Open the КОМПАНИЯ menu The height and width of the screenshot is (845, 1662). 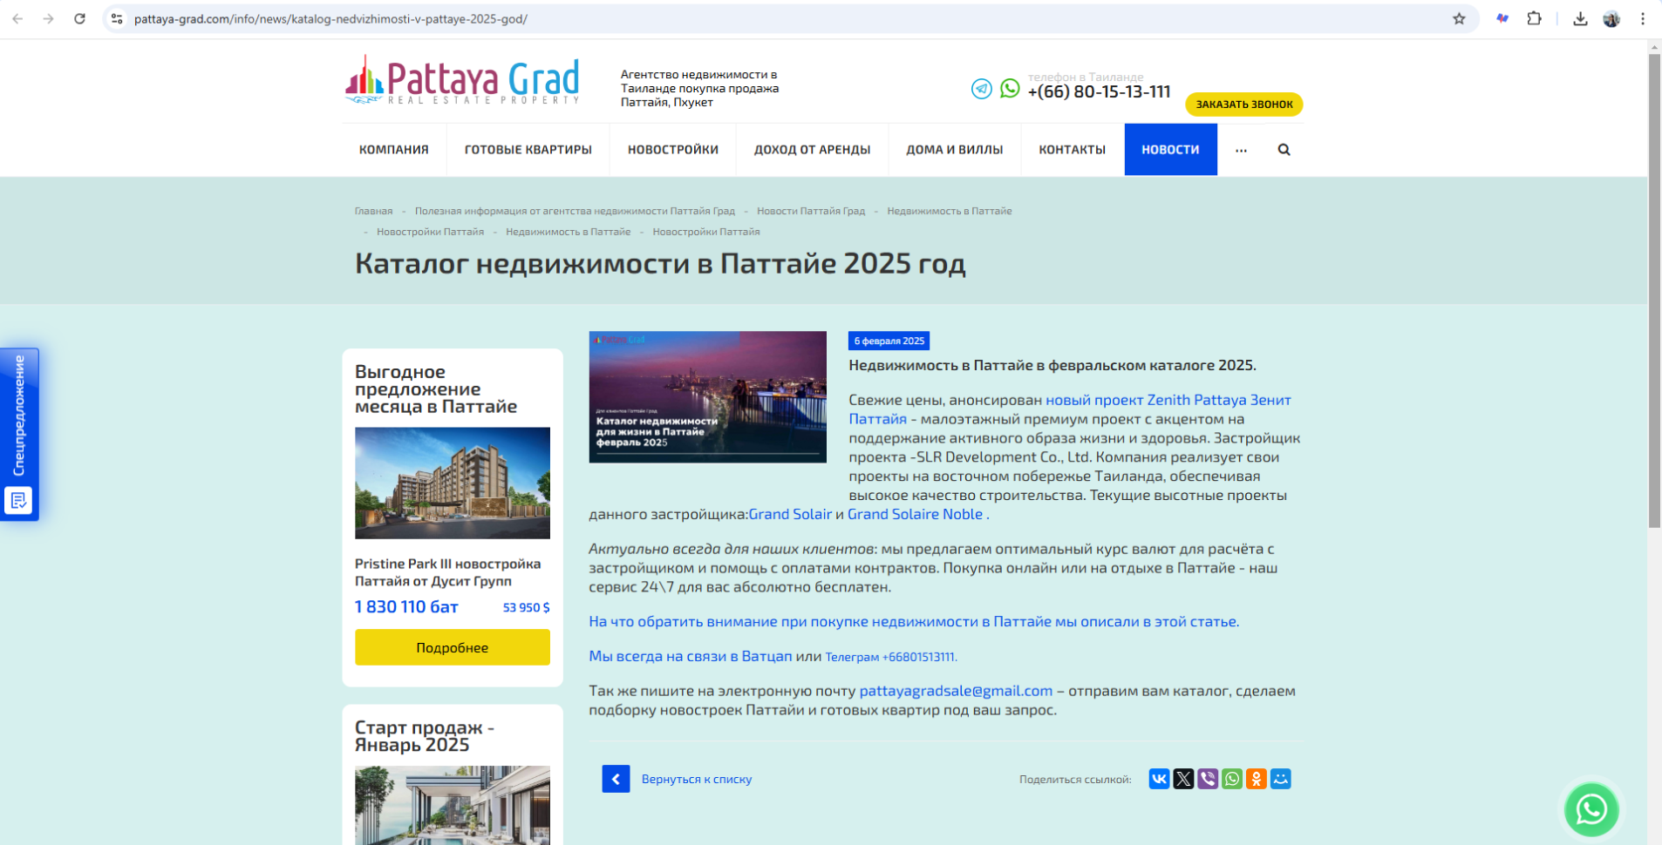click(x=394, y=150)
